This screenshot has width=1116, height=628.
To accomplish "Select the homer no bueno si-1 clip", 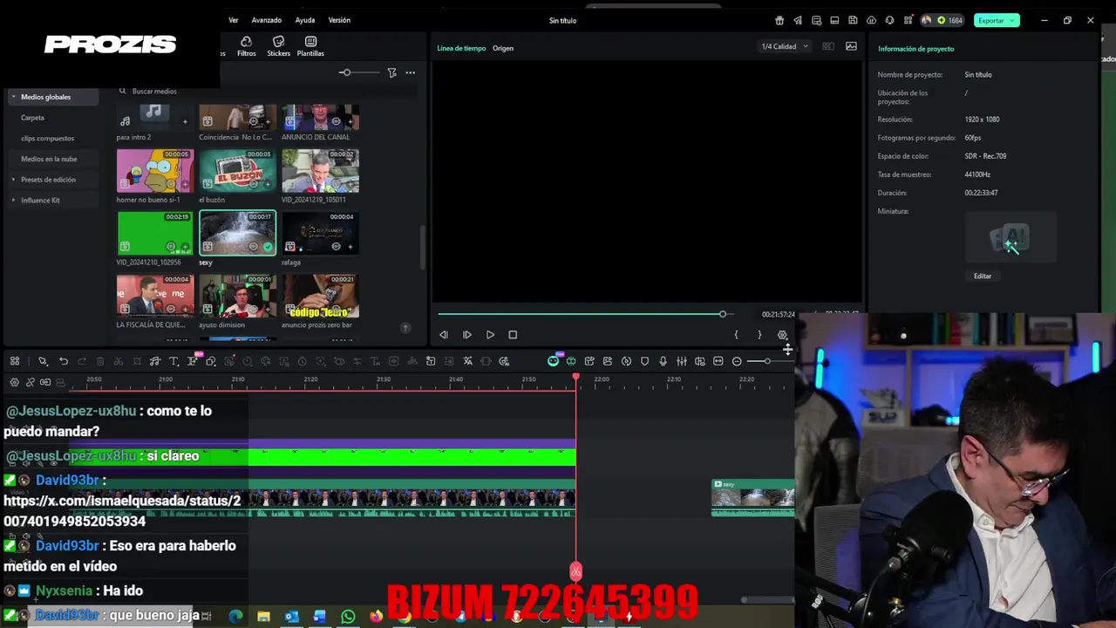I will coord(155,171).
